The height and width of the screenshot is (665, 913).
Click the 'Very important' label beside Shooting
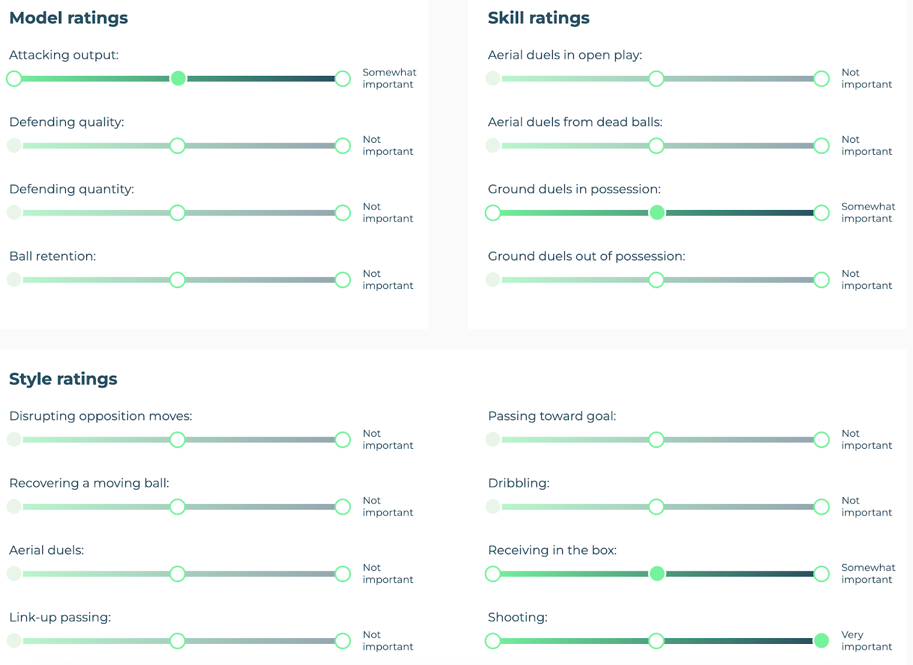[x=866, y=640]
